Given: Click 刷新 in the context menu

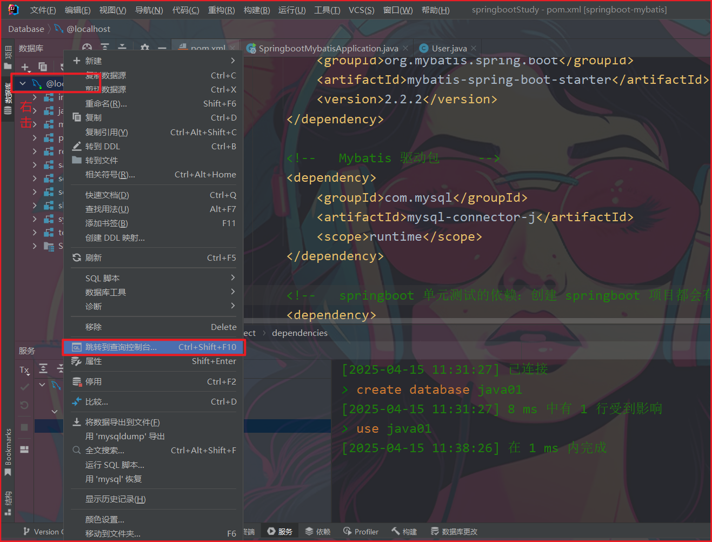Looking at the screenshot, I should tap(154, 258).
